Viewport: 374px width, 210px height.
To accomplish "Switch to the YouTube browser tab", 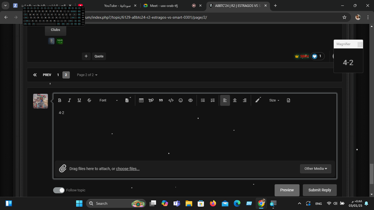I will [x=117, y=6].
